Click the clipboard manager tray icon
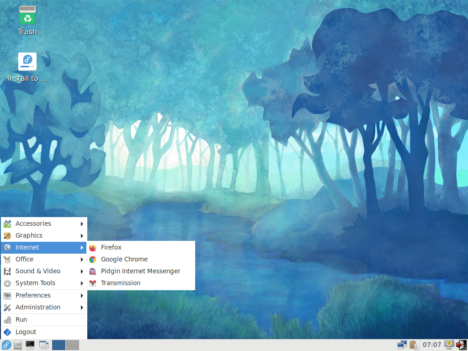The height and width of the screenshot is (351, 468). 414,345
